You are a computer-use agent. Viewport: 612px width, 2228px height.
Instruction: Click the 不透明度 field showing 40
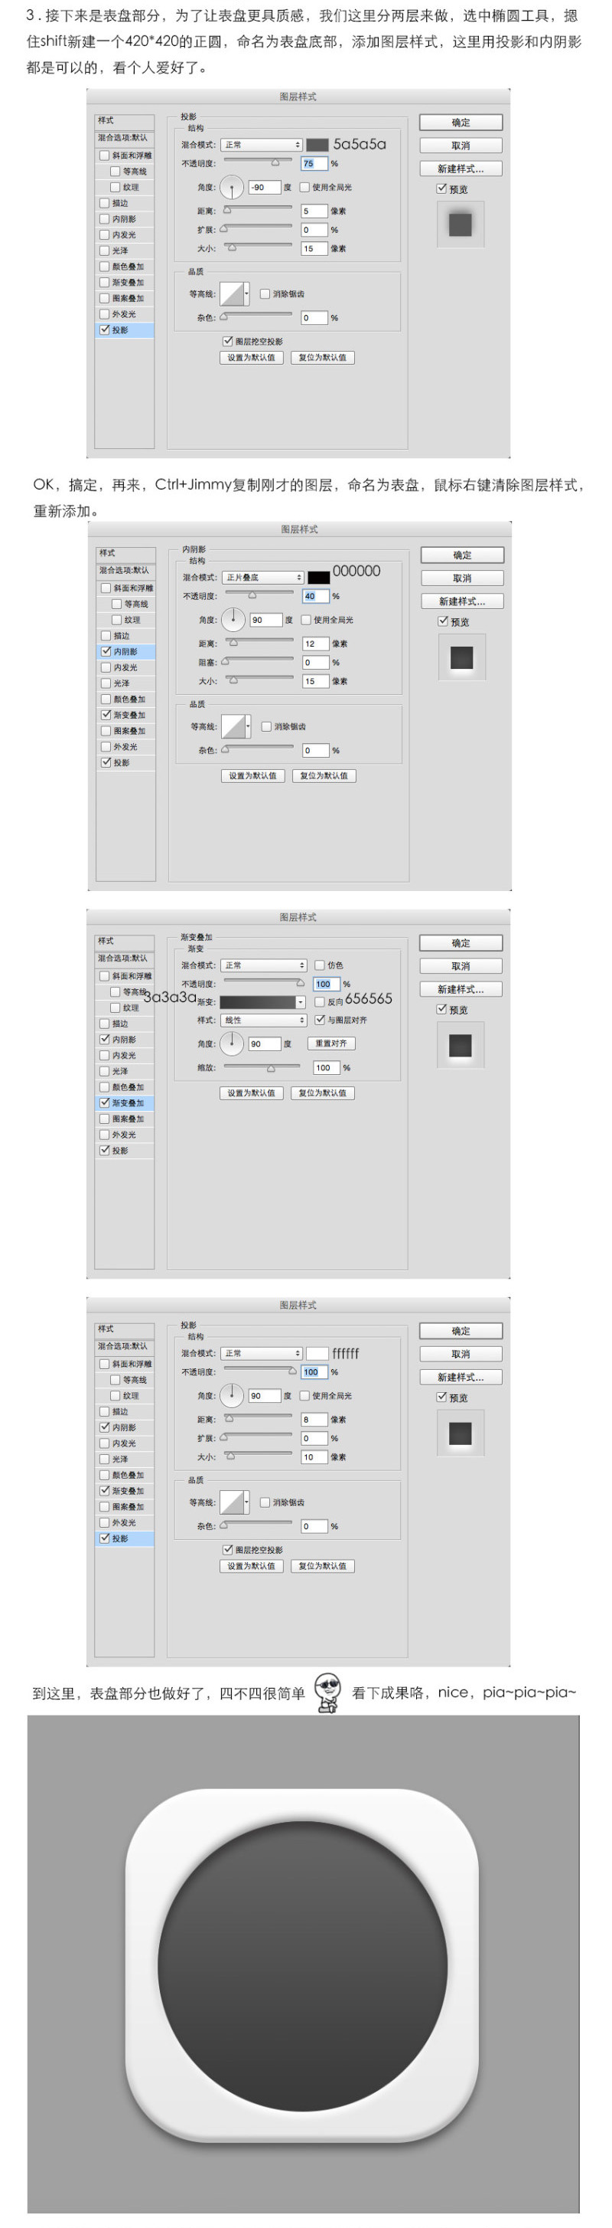tap(316, 595)
